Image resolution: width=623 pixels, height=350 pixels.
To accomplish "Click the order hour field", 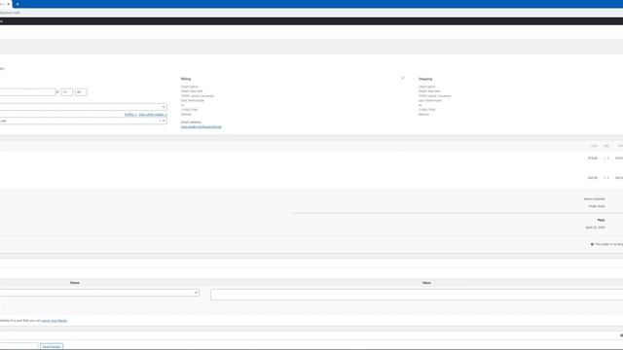I will (x=67, y=92).
